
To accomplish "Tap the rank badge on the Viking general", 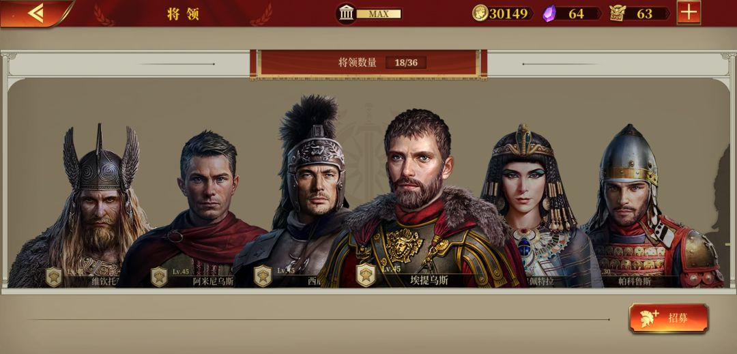I will pyautogui.click(x=54, y=276).
